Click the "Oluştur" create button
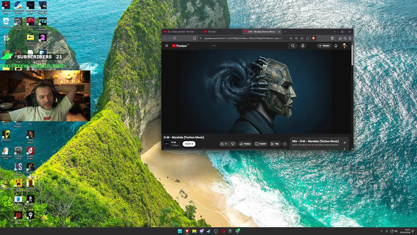 coord(324,46)
